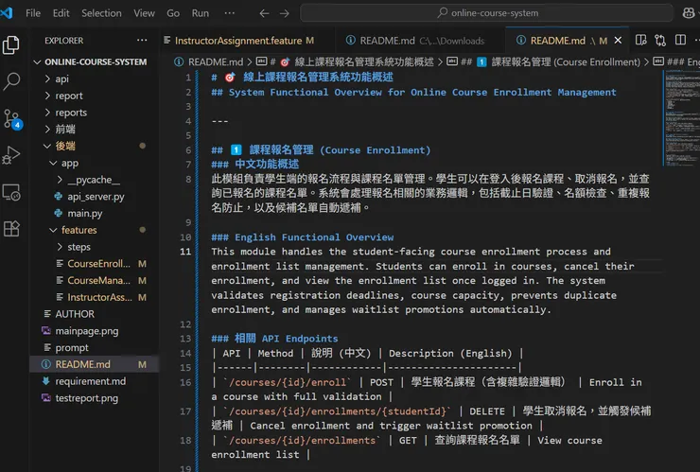
Task: Open InstructorAss... file in explorer
Action: click(x=99, y=297)
